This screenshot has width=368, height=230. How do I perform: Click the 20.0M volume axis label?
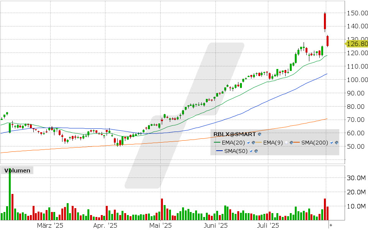pyautogui.click(x=356, y=192)
